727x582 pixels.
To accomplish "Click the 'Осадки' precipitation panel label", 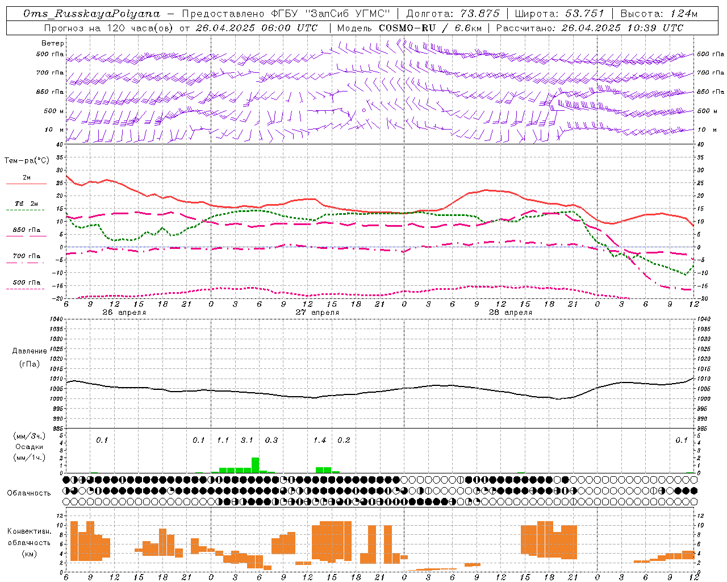I will [30, 447].
